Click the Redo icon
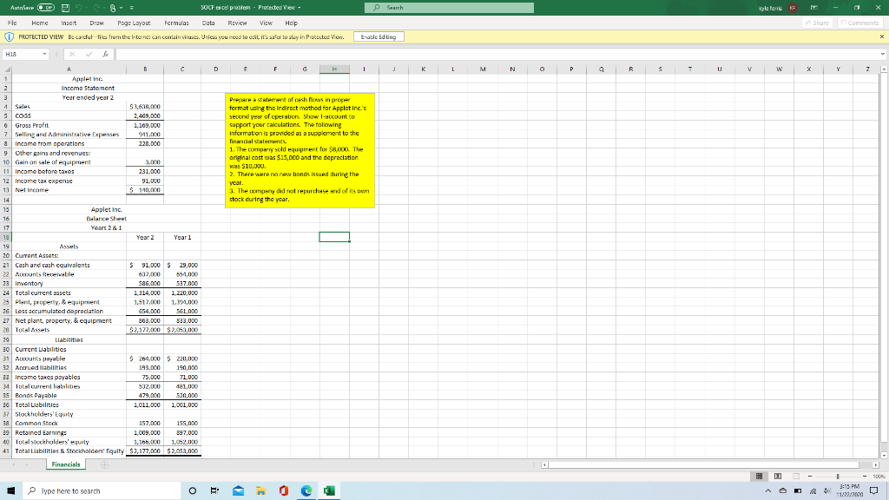This screenshot has height=500, width=889. point(95,7)
